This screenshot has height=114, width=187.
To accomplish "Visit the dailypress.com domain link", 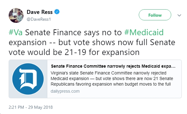I will coord(65,91).
